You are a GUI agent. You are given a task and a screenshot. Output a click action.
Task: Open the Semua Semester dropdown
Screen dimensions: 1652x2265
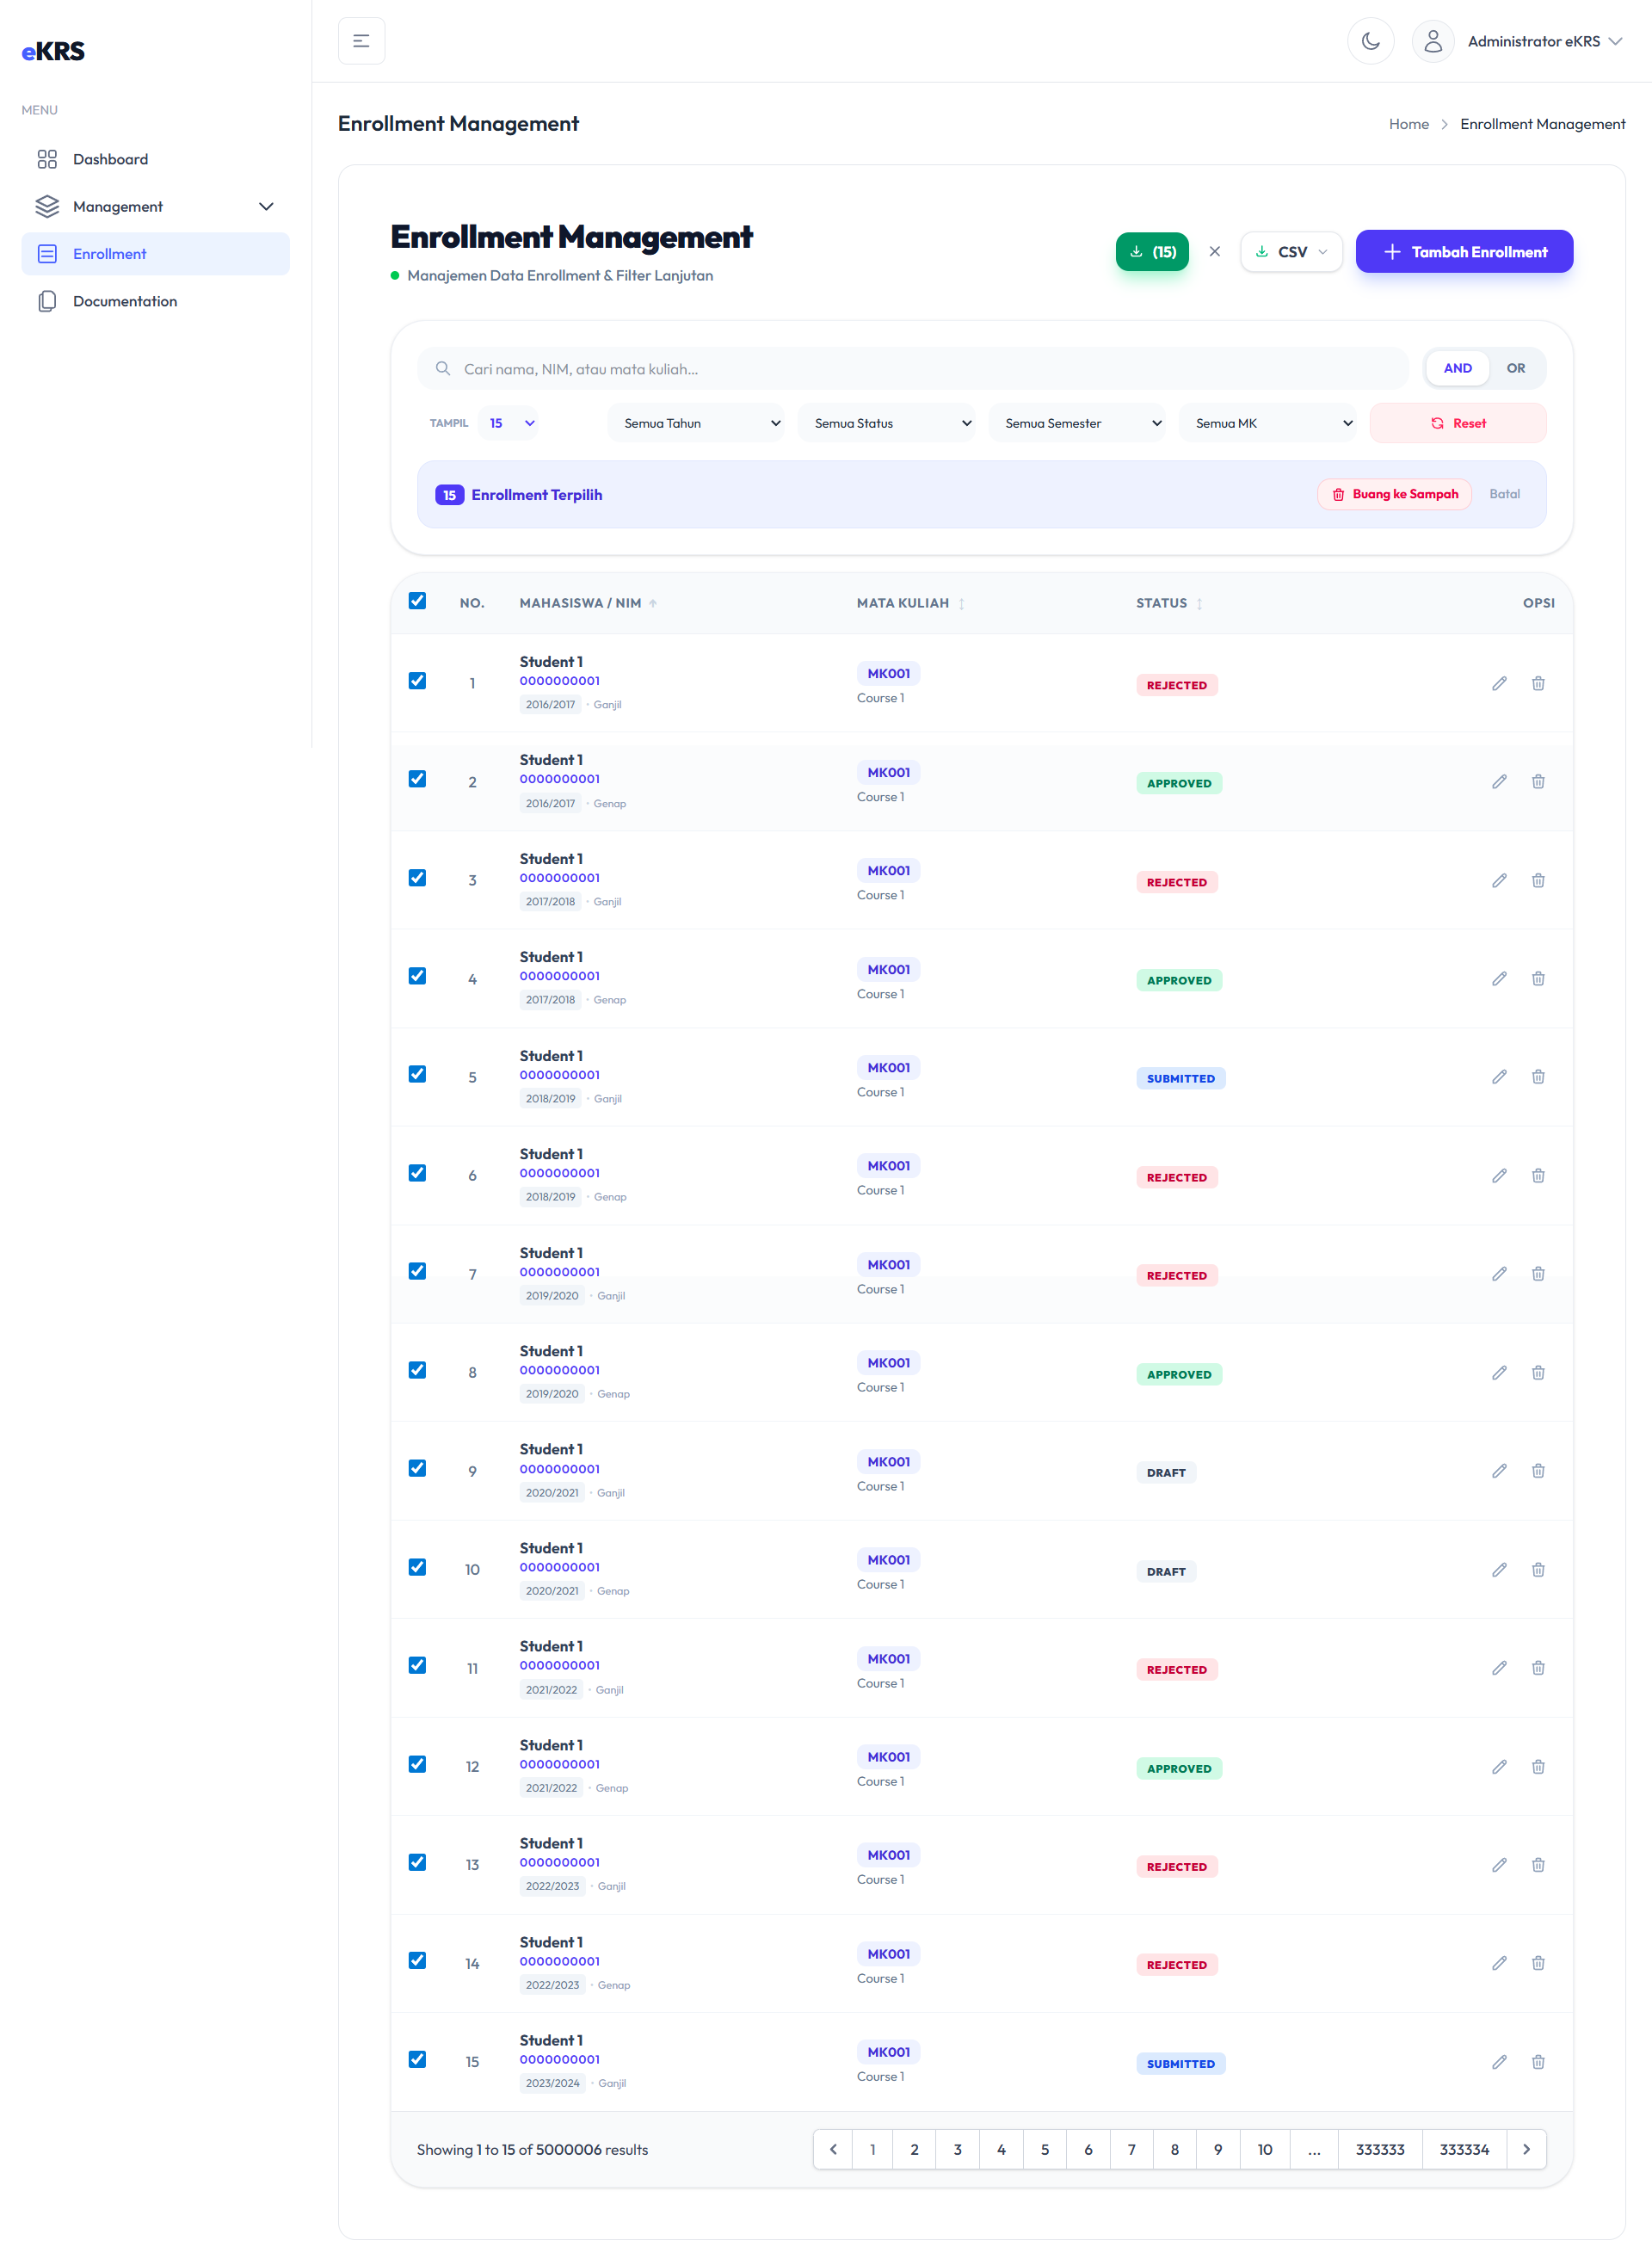pos(1077,423)
